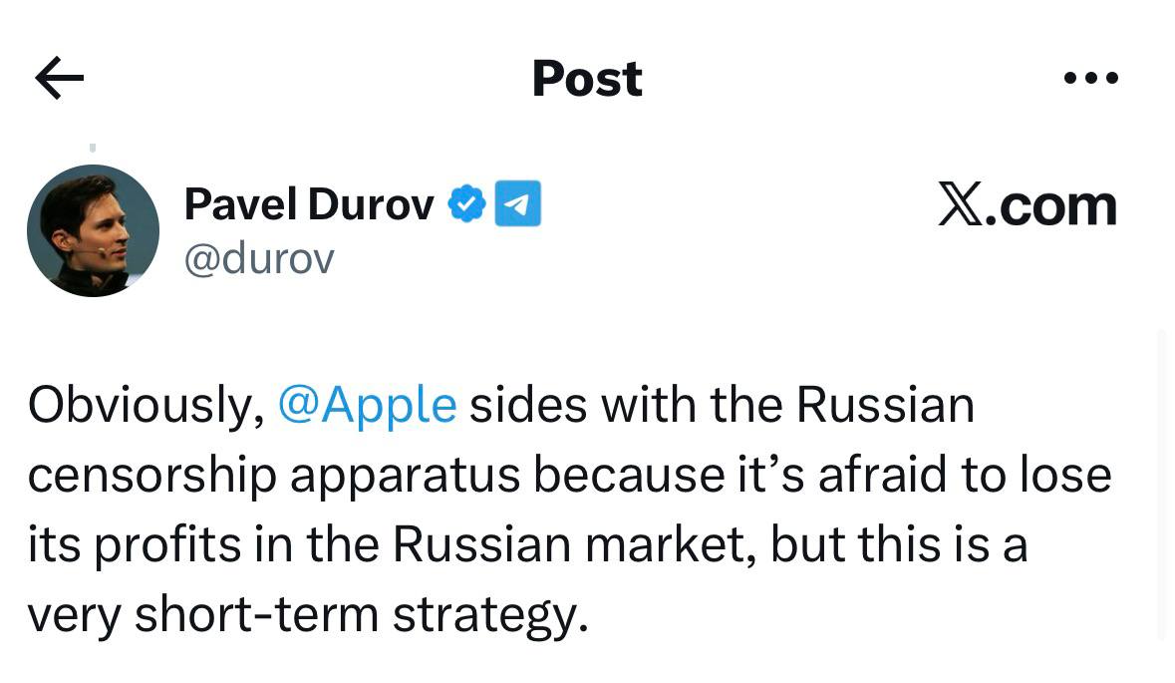Click "sides with the Russian" text
This screenshot has width=1175, height=683.
click(x=722, y=406)
